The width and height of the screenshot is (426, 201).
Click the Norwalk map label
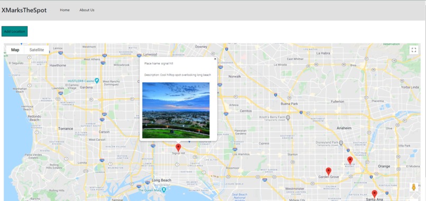(x=235, y=76)
